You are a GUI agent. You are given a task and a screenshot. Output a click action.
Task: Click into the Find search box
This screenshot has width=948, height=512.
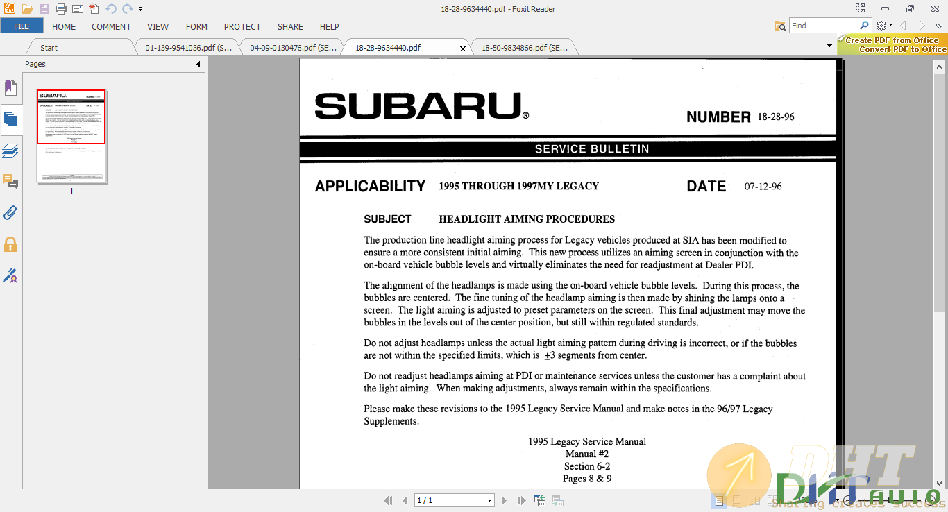tap(824, 26)
